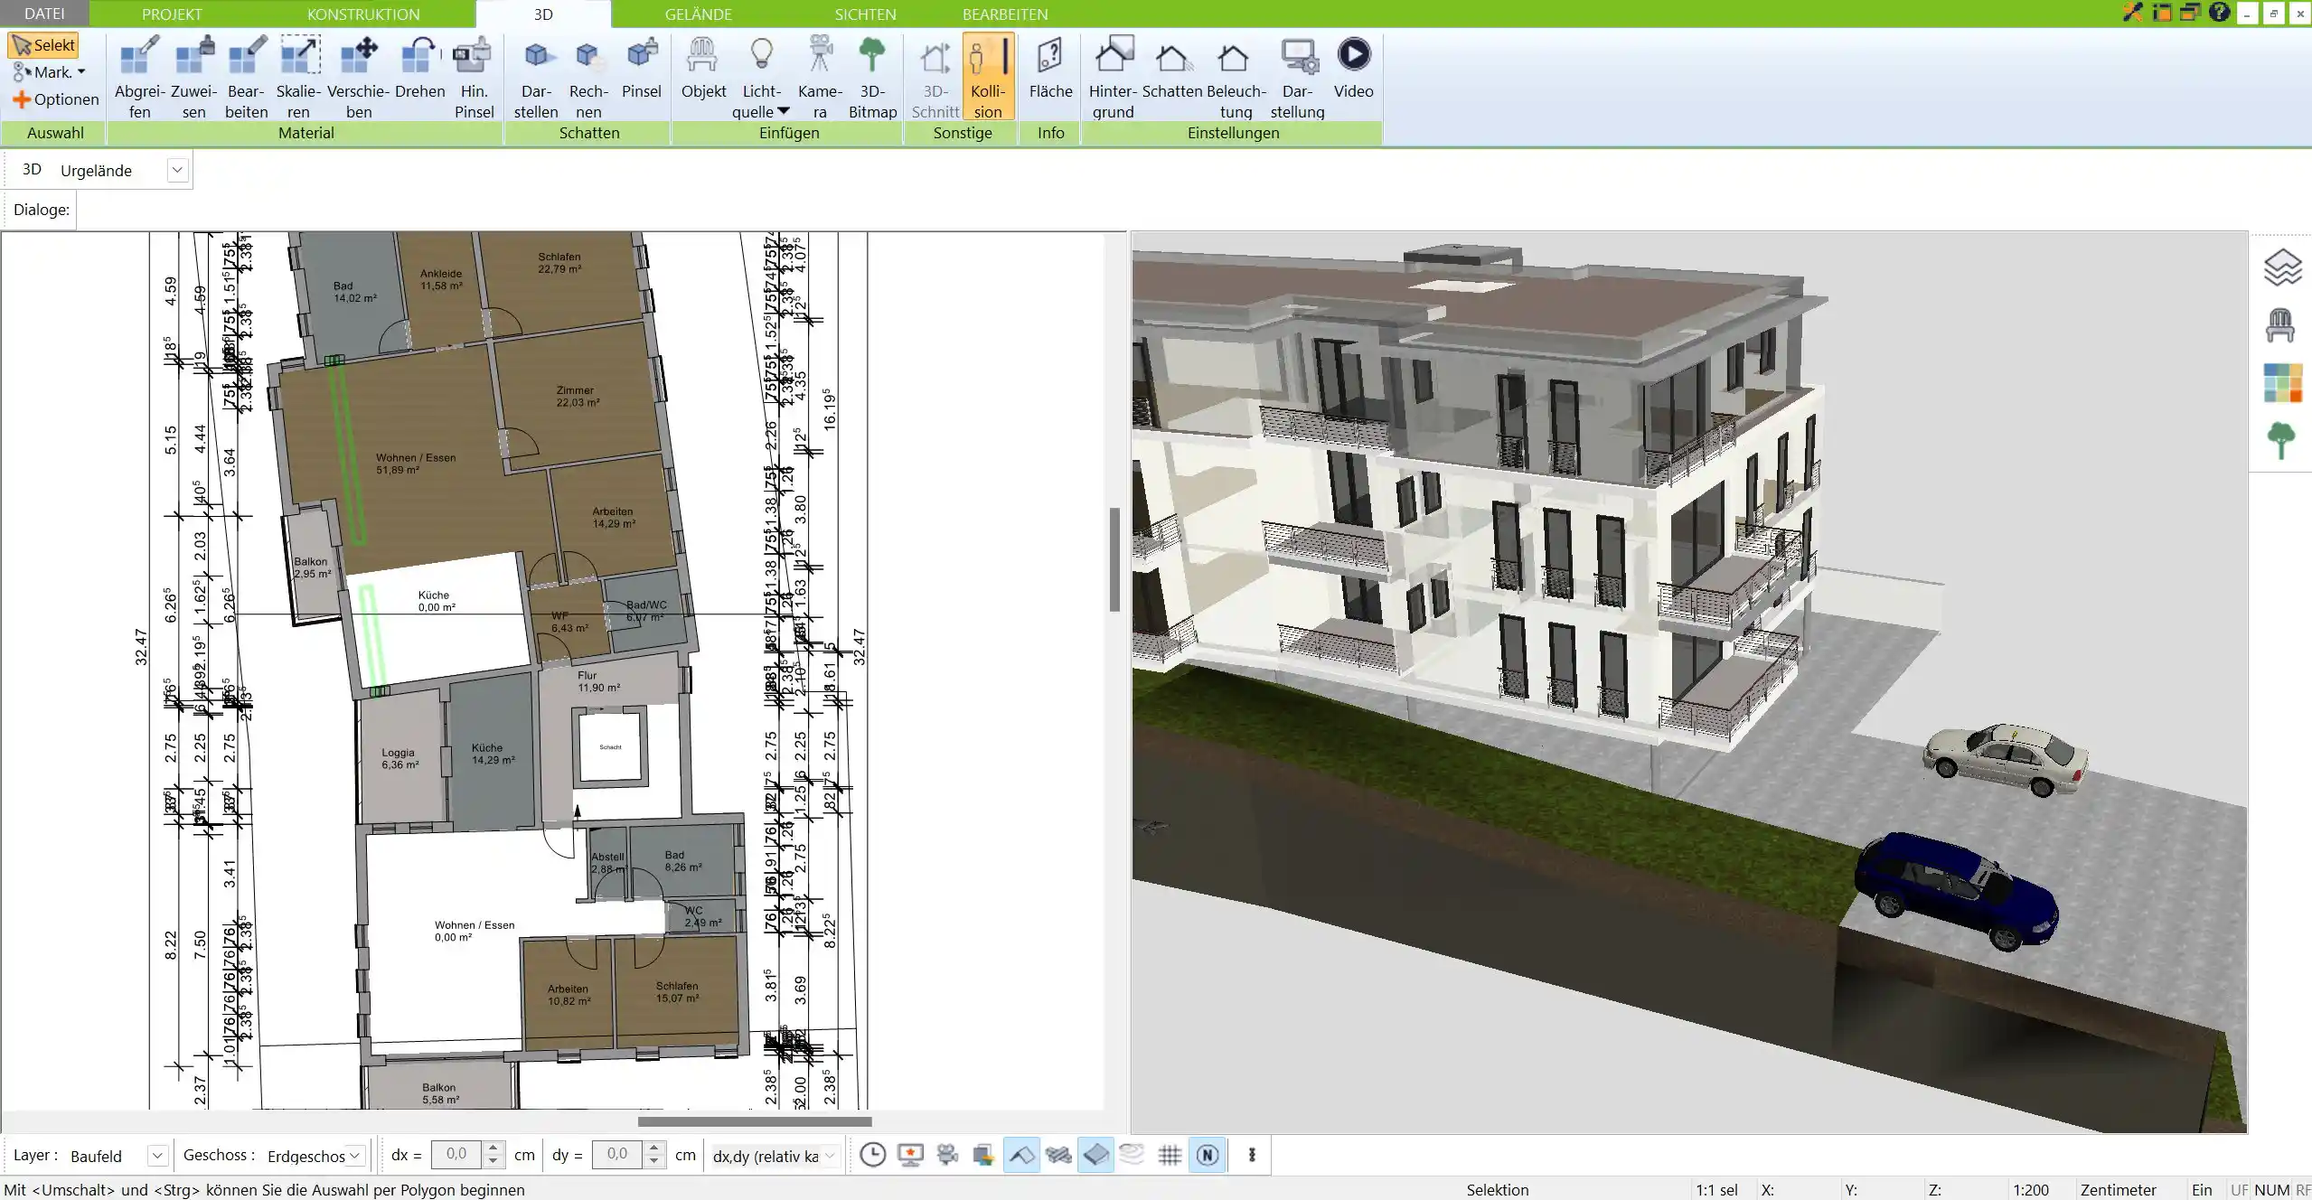Select the Drehen material tool
Screen dimensions: 2312x1200
[x=419, y=69]
